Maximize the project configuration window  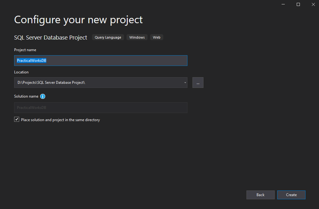coord(298,4)
